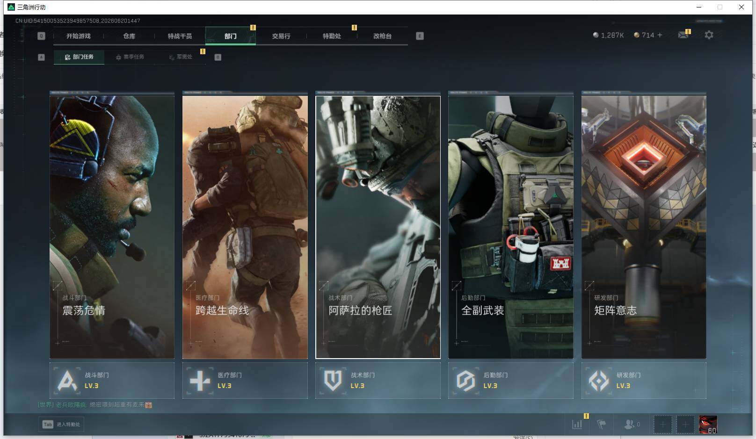Open the 军需处 sub-tab
The width and height of the screenshot is (756, 439).
tap(181, 57)
